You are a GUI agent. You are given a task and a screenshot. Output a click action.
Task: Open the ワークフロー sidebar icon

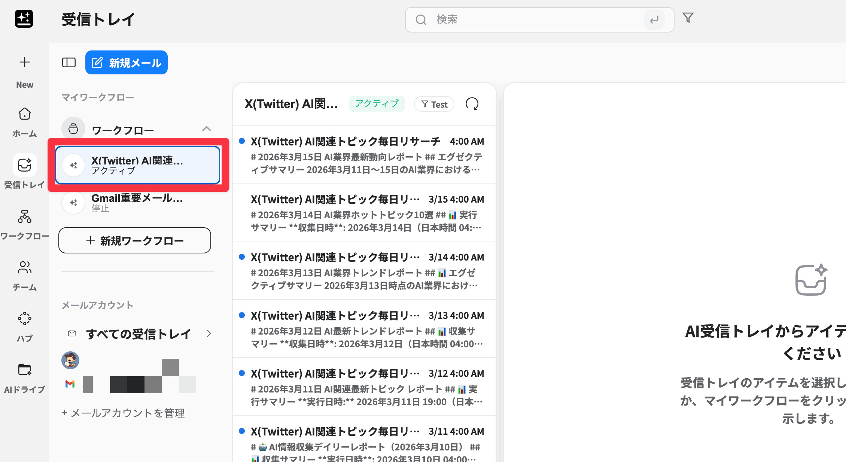tap(25, 216)
